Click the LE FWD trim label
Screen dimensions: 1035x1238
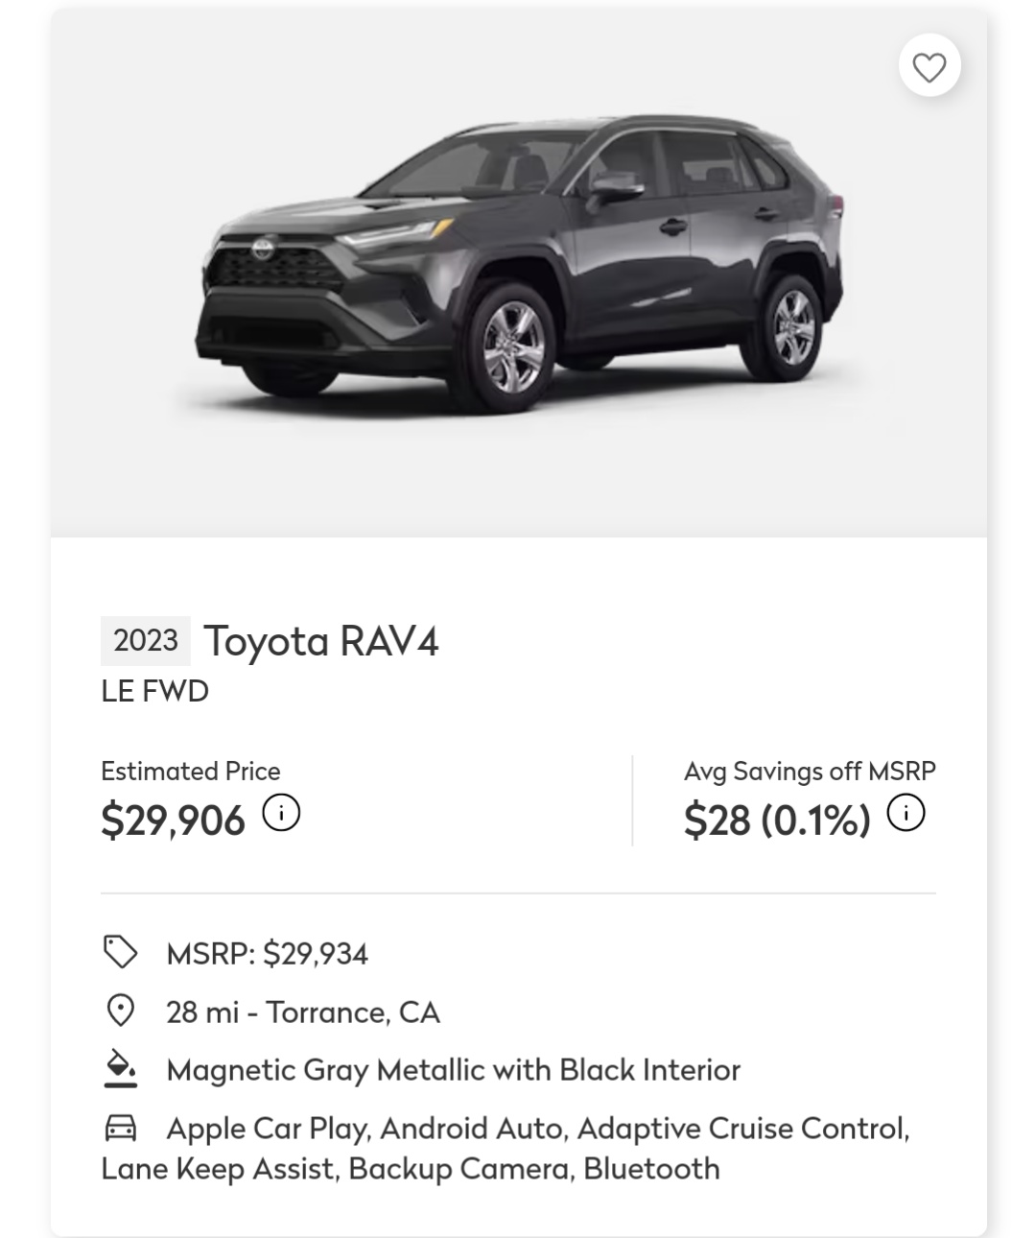[x=154, y=691]
